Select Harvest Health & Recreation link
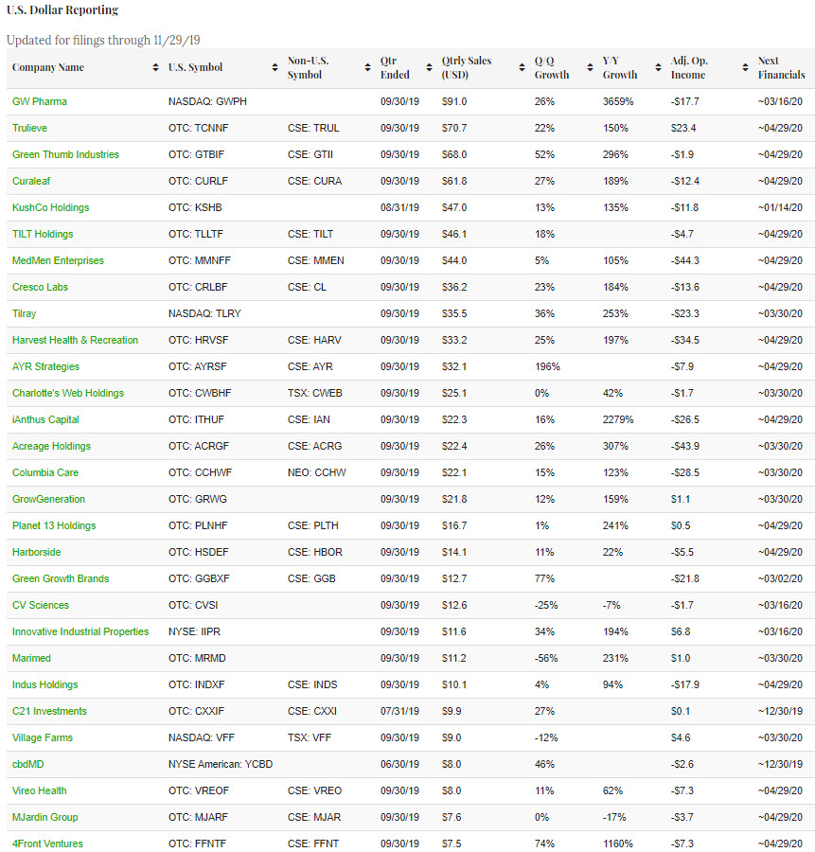The height and width of the screenshot is (852, 815). pos(75,340)
